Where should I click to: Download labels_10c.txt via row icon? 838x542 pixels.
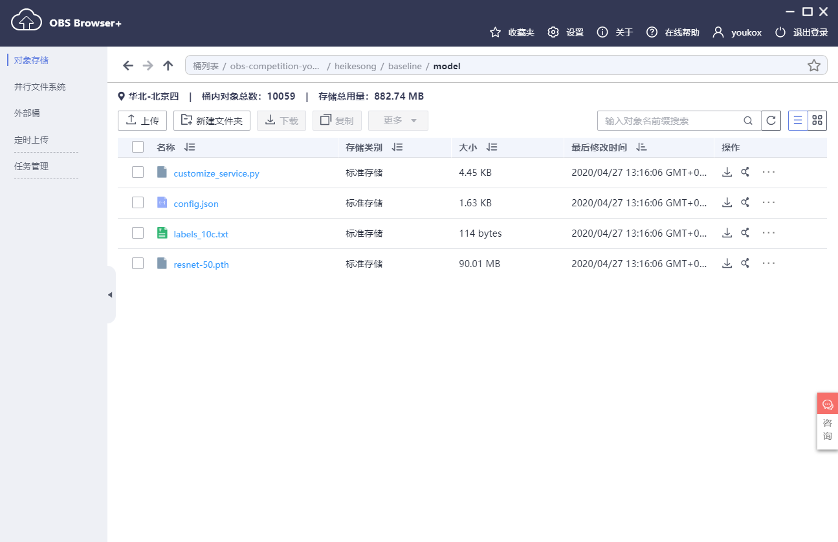pos(727,233)
